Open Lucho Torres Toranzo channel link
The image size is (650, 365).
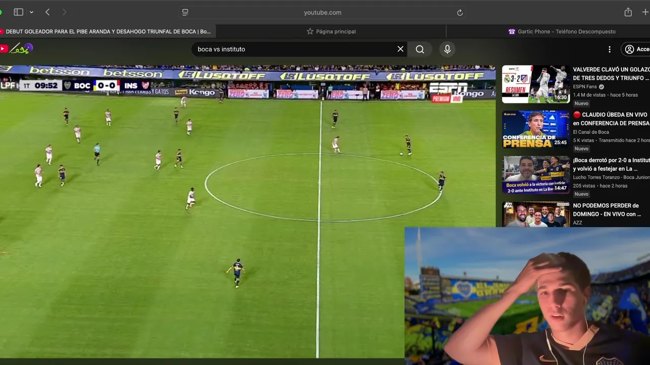pyautogui.click(x=611, y=177)
